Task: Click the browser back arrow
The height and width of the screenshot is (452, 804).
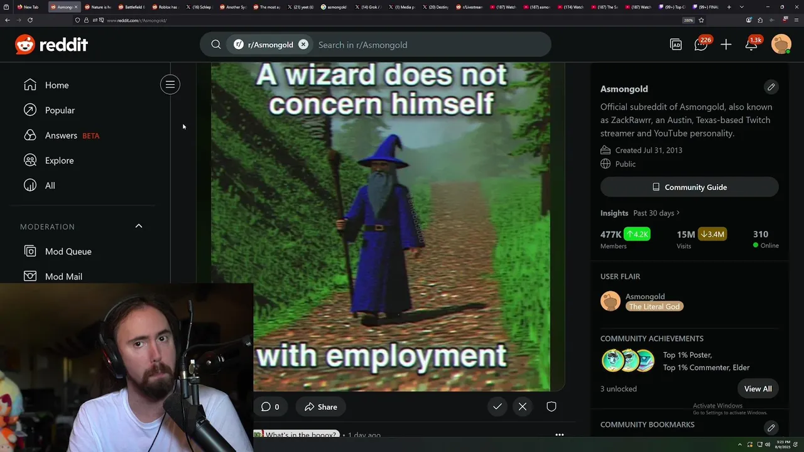Action: [x=8, y=20]
